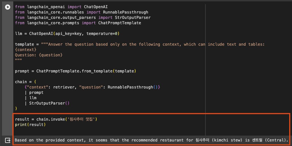
Task: Click the cell output toggle icon
Action: pos(8,140)
